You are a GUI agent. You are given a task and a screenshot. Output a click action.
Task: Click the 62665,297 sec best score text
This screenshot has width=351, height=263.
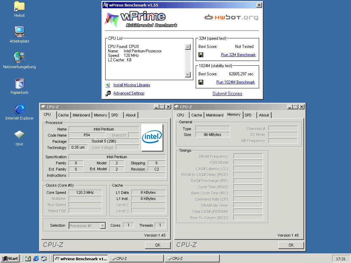pos(241,74)
